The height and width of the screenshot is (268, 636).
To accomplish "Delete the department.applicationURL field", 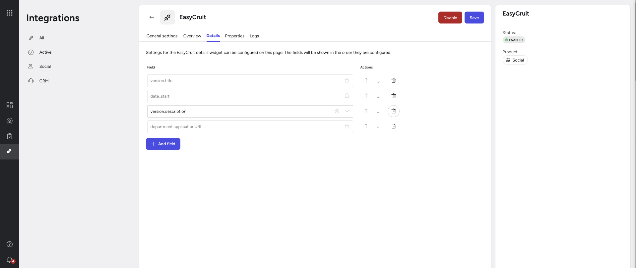I will (x=394, y=126).
